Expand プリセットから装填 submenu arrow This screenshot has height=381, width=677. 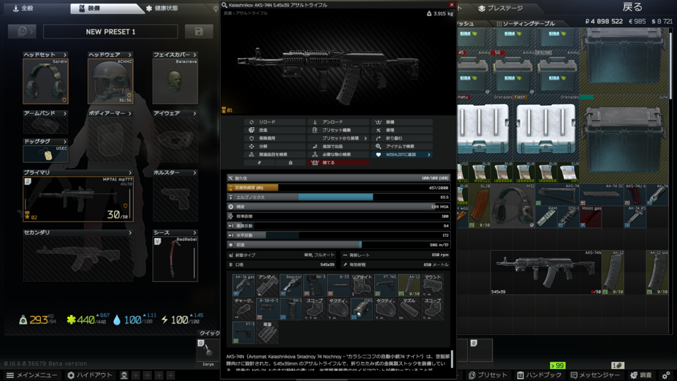(365, 138)
